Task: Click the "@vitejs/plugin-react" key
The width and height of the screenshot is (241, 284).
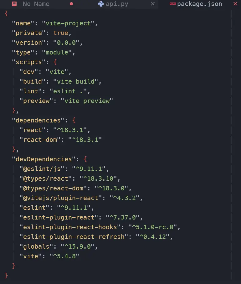Action: pyautogui.click(x=60, y=198)
